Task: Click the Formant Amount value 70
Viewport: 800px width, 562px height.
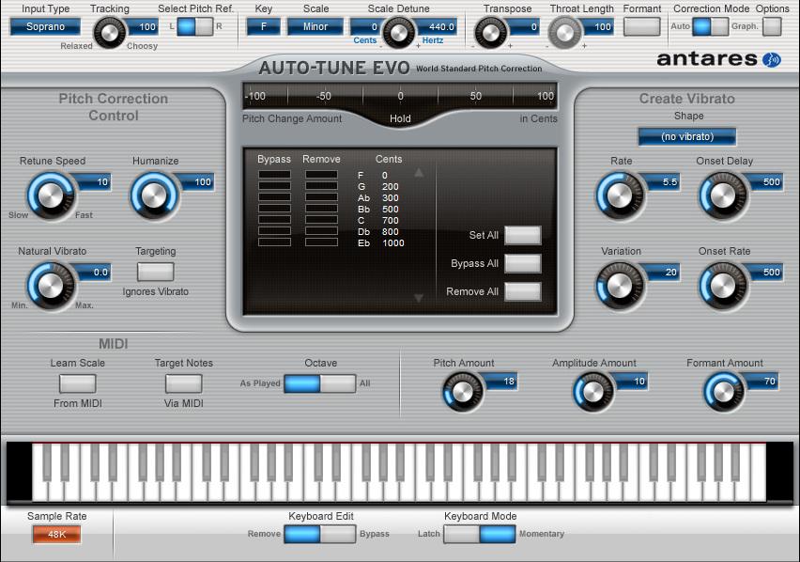Action: click(x=763, y=382)
